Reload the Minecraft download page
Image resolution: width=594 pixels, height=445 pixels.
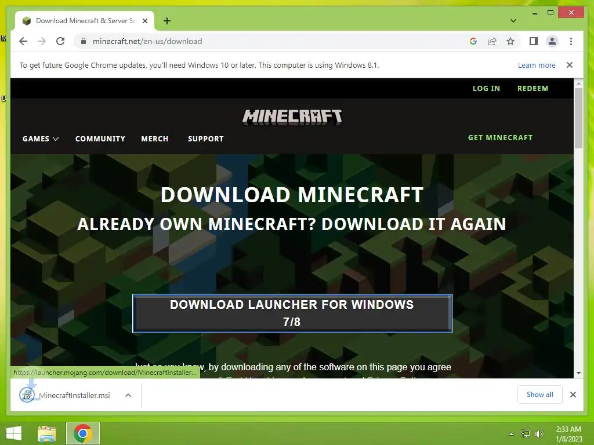point(60,41)
